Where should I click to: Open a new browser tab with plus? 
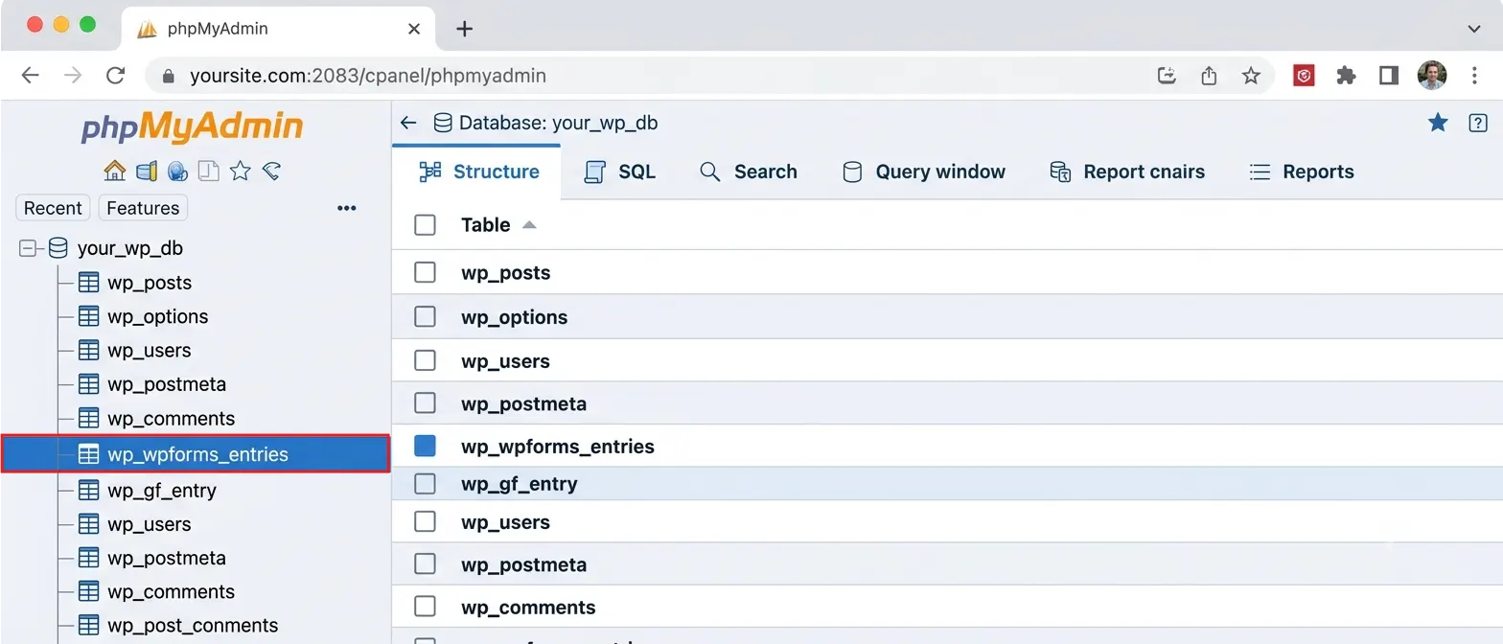pyautogui.click(x=464, y=29)
